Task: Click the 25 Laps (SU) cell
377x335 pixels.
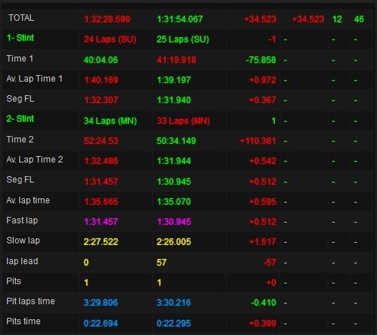Action: click(x=182, y=39)
